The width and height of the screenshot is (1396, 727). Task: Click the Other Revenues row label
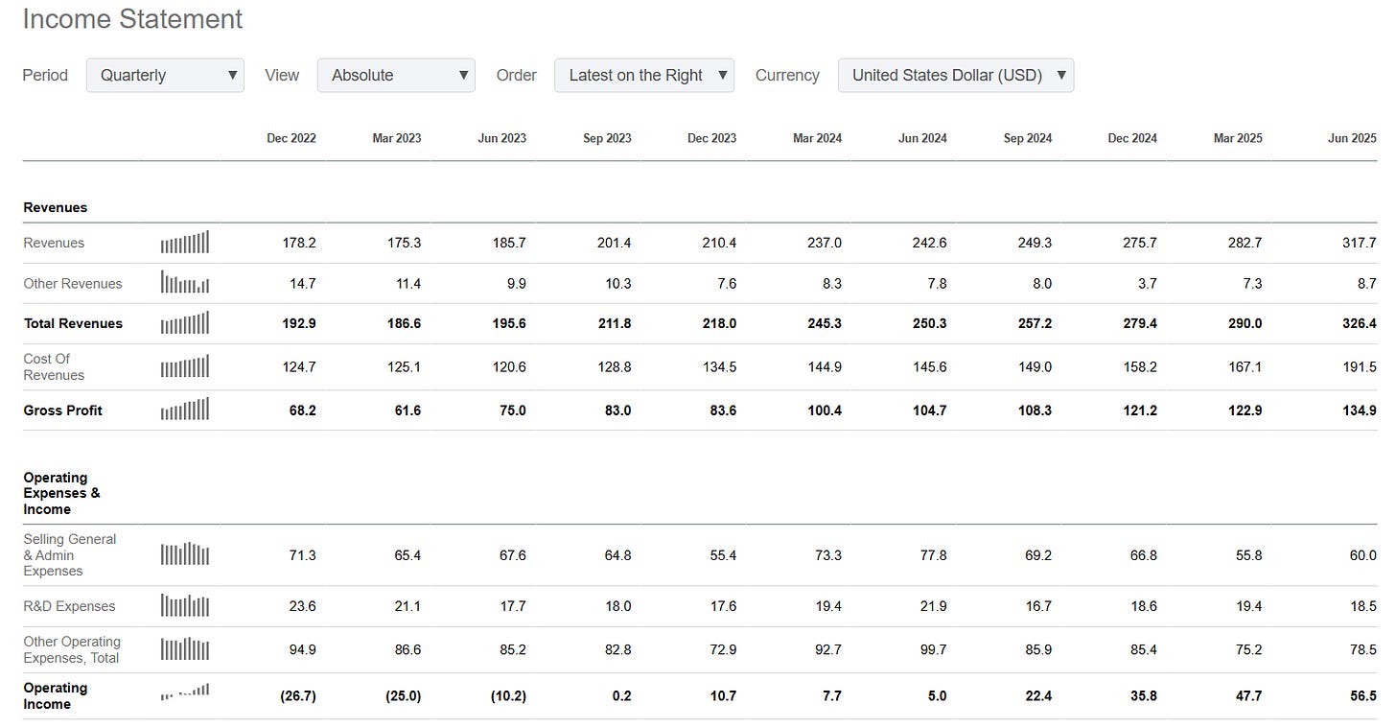point(73,283)
